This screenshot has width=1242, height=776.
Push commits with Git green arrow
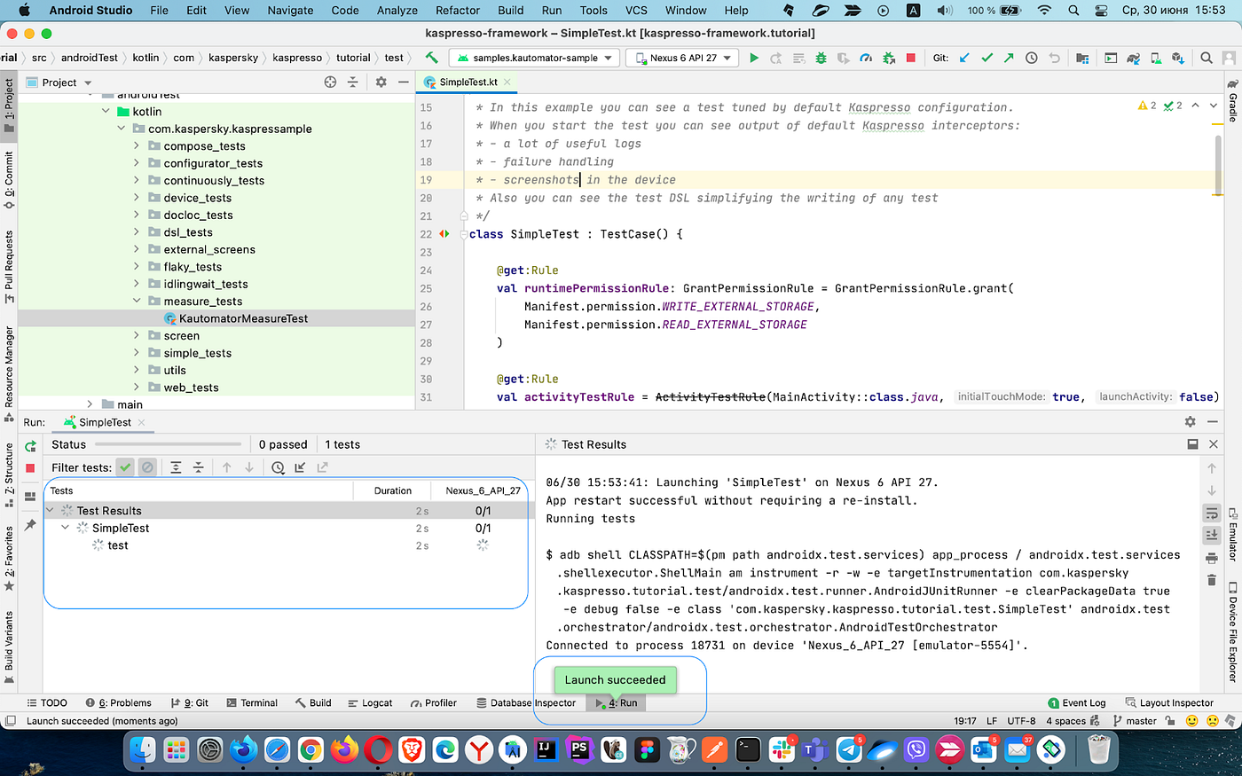(1009, 58)
